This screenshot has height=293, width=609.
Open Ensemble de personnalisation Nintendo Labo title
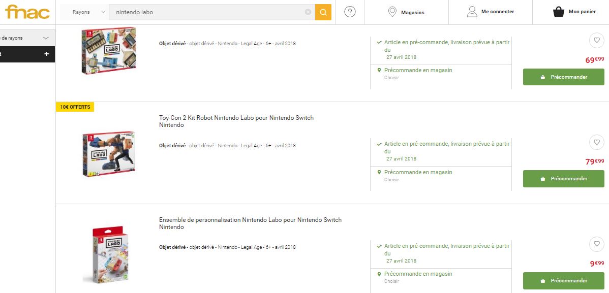coord(250,220)
